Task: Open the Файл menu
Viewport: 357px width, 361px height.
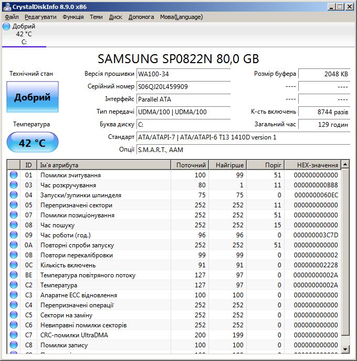Action: [x=12, y=17]
